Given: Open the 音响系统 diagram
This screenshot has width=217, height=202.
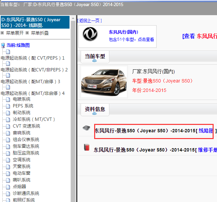Looking at the screenshot, I should pyautogui.click(x=22, y=133).
